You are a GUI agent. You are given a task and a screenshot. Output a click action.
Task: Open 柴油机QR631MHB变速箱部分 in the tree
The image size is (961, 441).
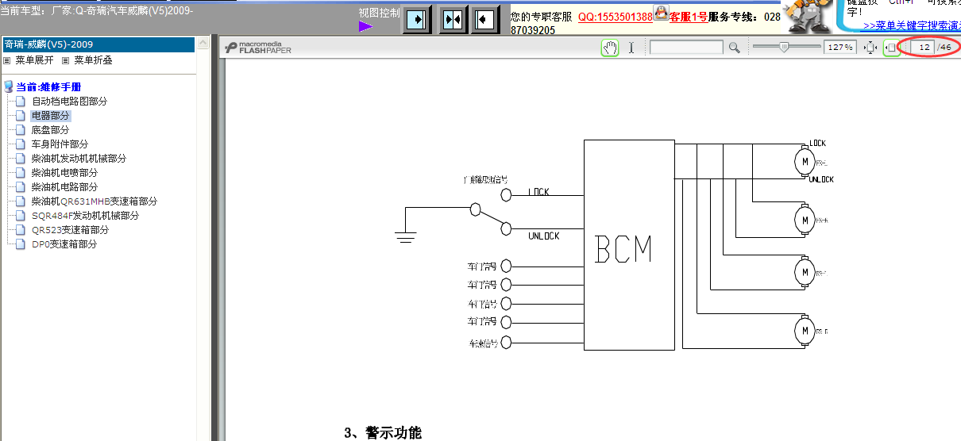[x=95, y=201]
